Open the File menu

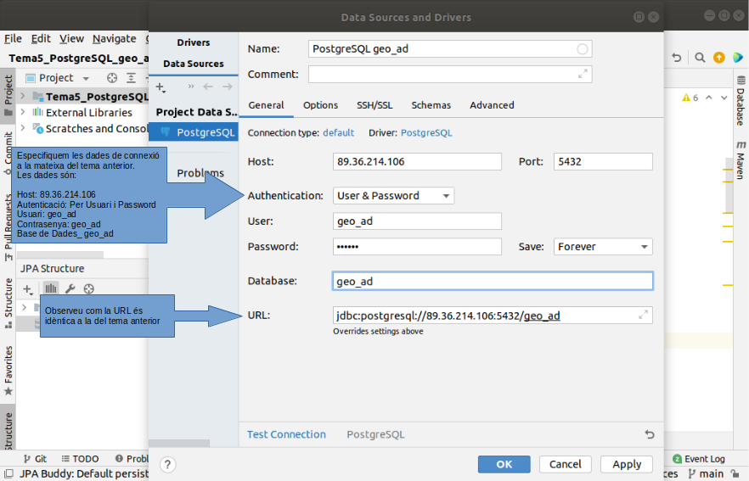(13, 39)
